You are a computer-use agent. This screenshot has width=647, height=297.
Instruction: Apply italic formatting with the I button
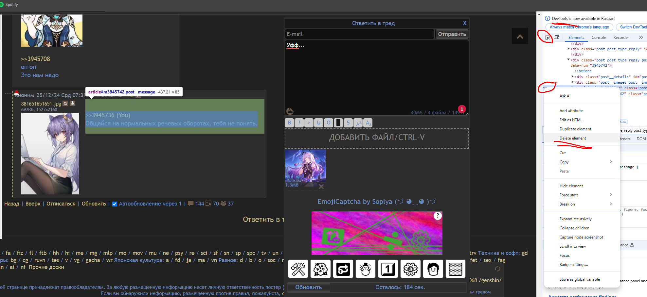pyautogui.click(x=299, y=123)
